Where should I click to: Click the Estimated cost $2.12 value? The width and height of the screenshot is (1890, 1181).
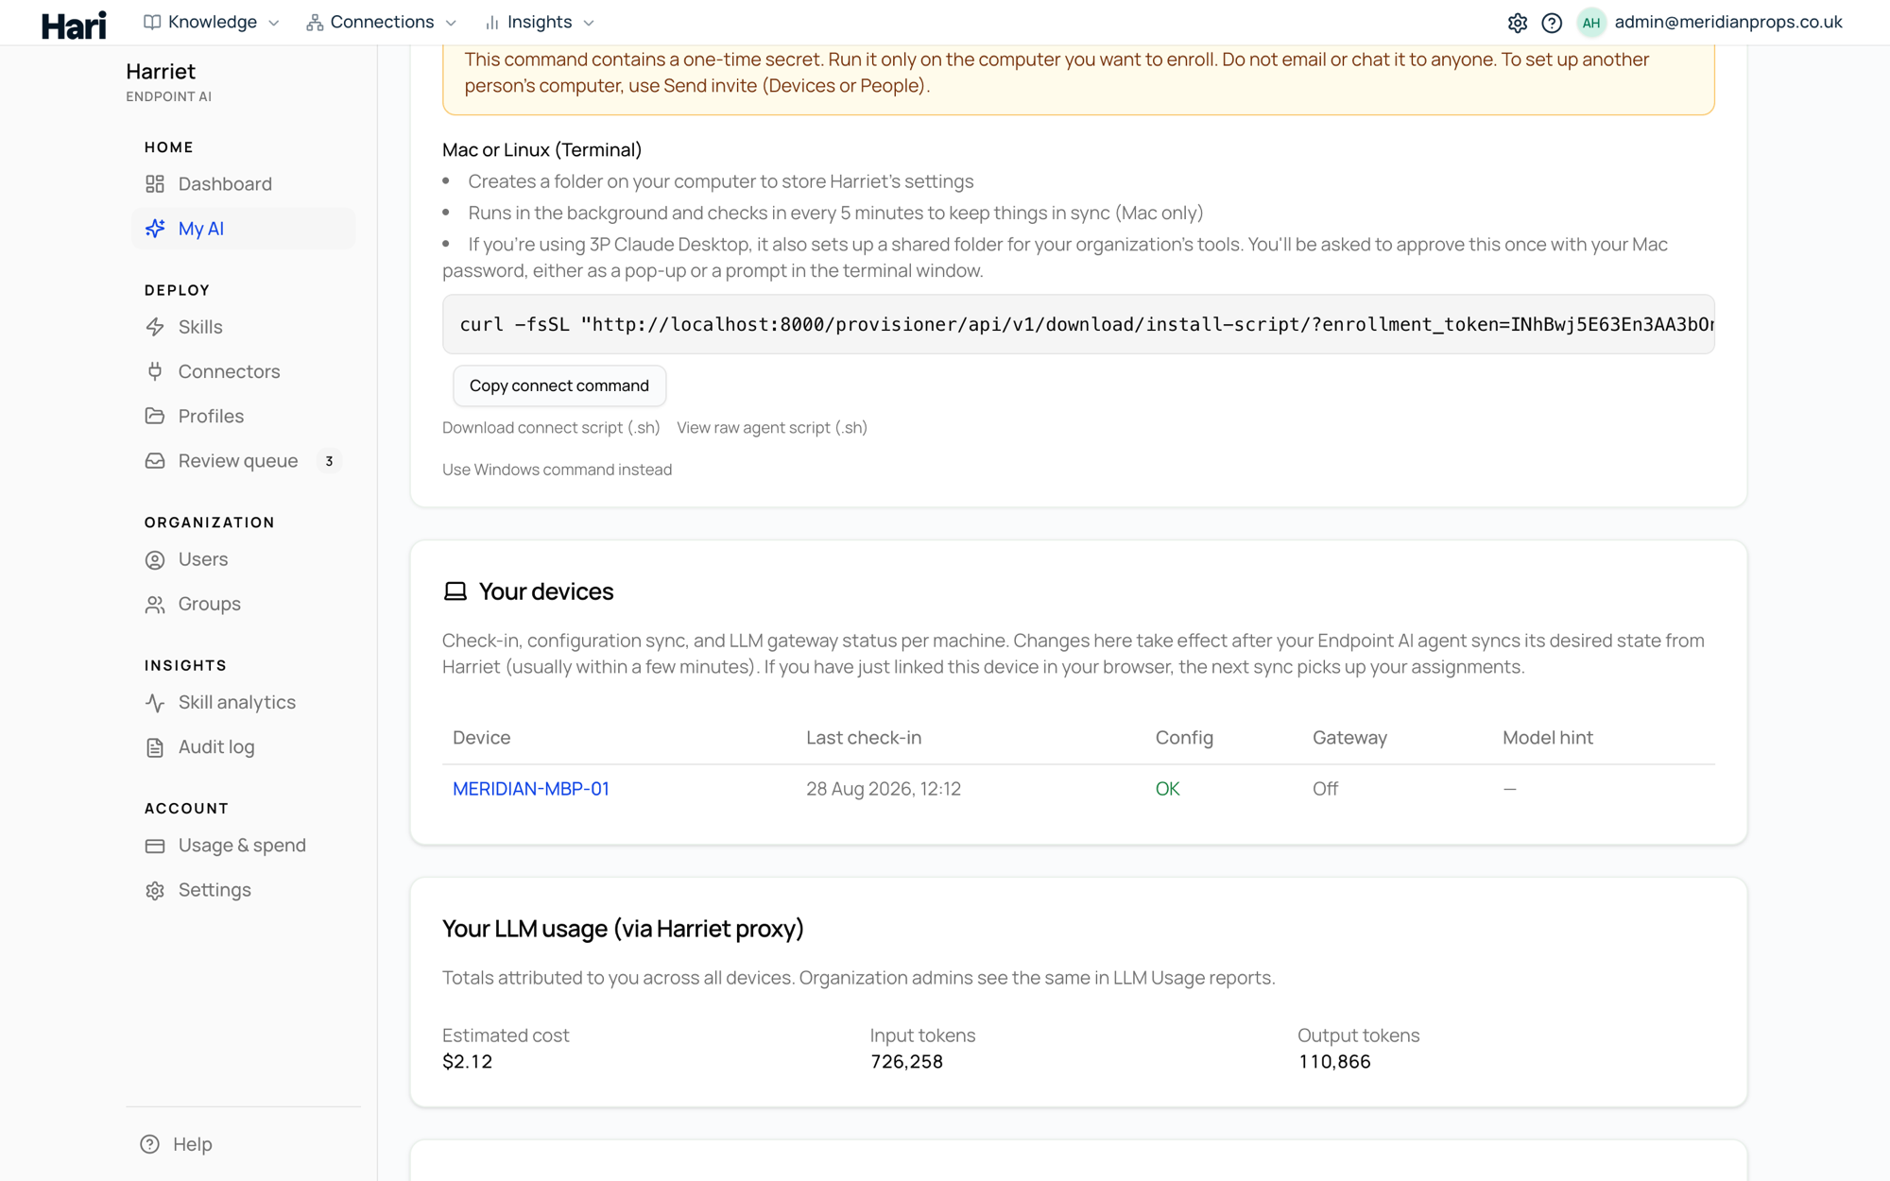tap(468, 1062)
